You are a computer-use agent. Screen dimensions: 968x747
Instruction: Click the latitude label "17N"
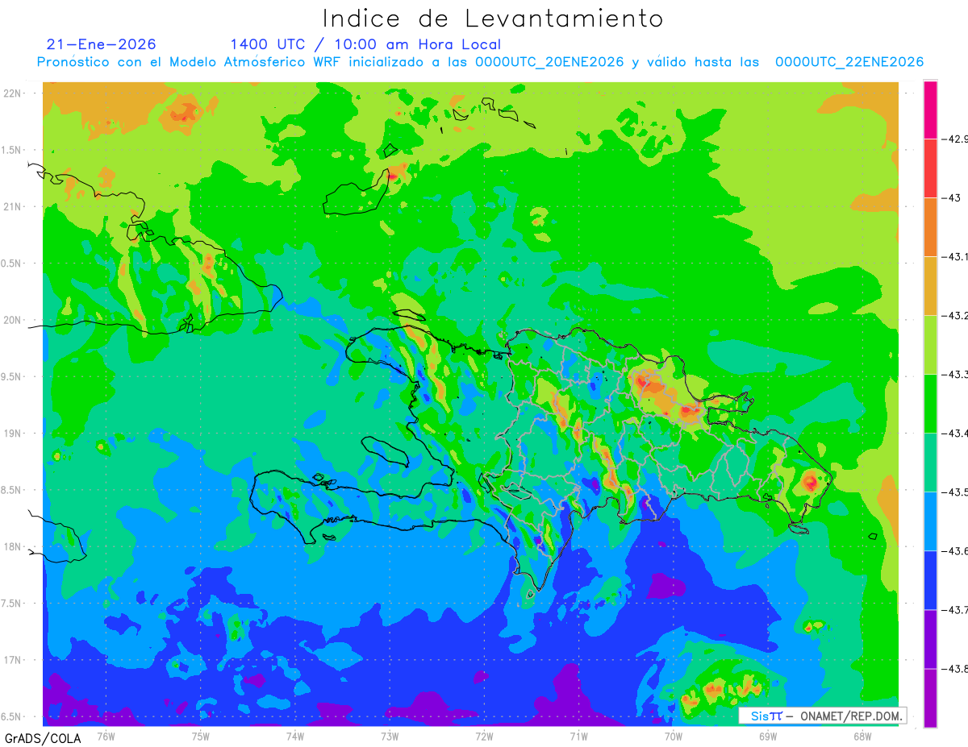pos(11,661)
